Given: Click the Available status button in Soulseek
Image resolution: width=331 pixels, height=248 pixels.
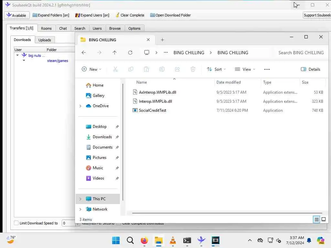Looking at the screenshot, I should coord(16,15).
